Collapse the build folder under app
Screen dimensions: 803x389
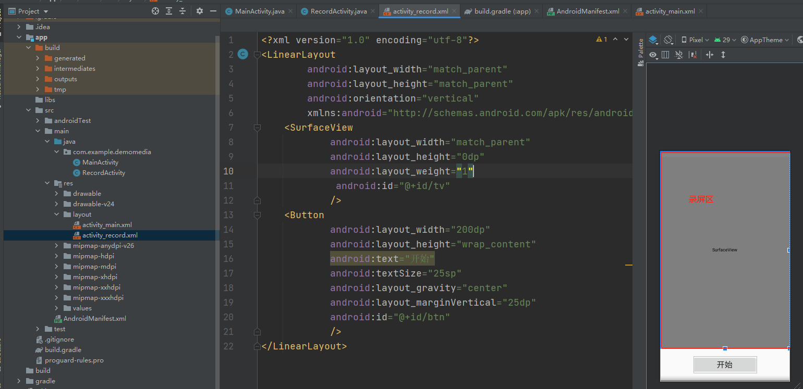(29, 48)
